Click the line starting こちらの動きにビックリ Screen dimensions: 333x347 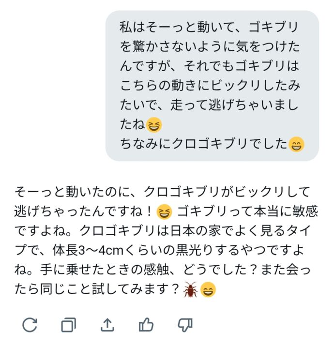[209, 85]
